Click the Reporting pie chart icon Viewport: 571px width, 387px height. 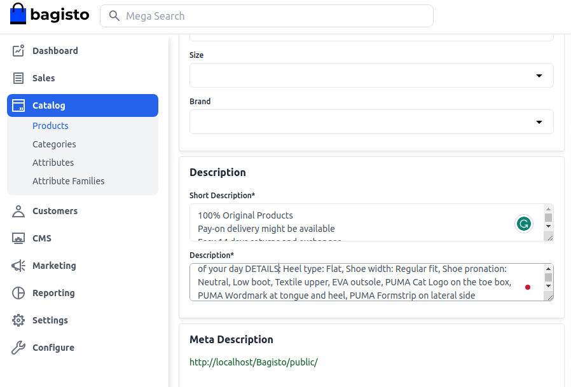coord(18,293)
